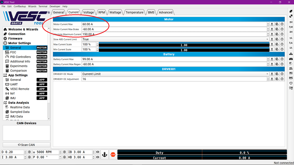The width and height of the screenshot is (294, 165).
Task: Click the CAN icon at the sidebar bottom
Action: click(291, 88)
